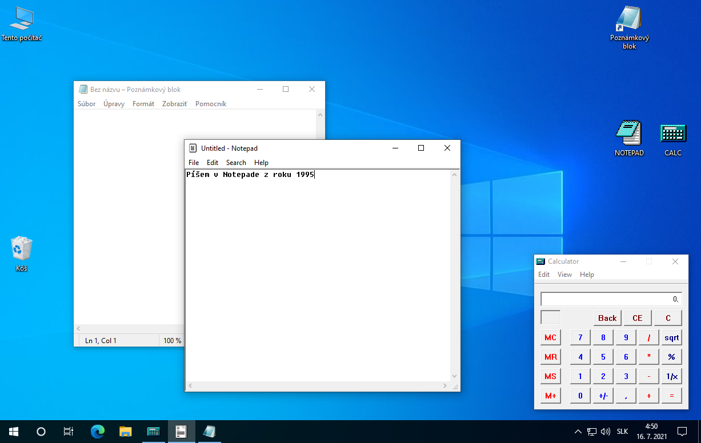The image size is (701, 443).
Task: Open the Windows Start menu
Action: point(13,432)
